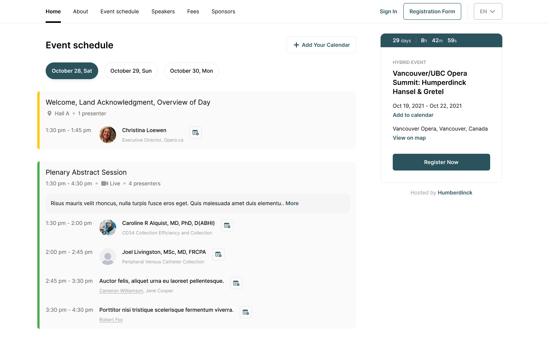The height and width of the screenshot is (349, 548).
Task: Deselect the October 28, Sat date filter
Action: pos(72,70)
